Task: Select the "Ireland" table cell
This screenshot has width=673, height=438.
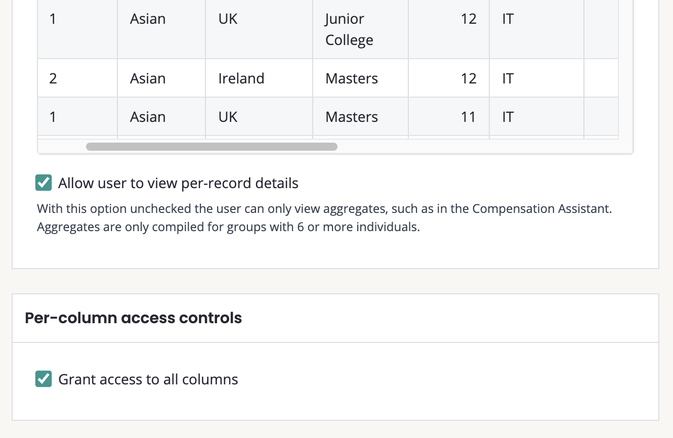Action: 241,78
